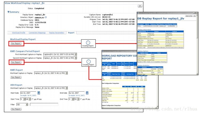The image size is (200, 114).
Task: Select the Report tab
Action: pos(71,33)
